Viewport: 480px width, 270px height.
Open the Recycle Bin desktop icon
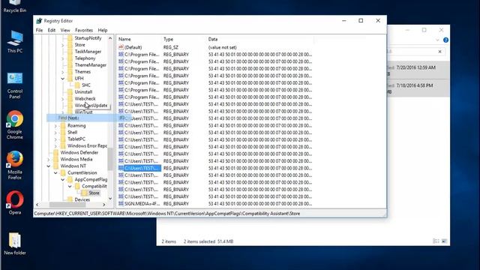(15, 6)
